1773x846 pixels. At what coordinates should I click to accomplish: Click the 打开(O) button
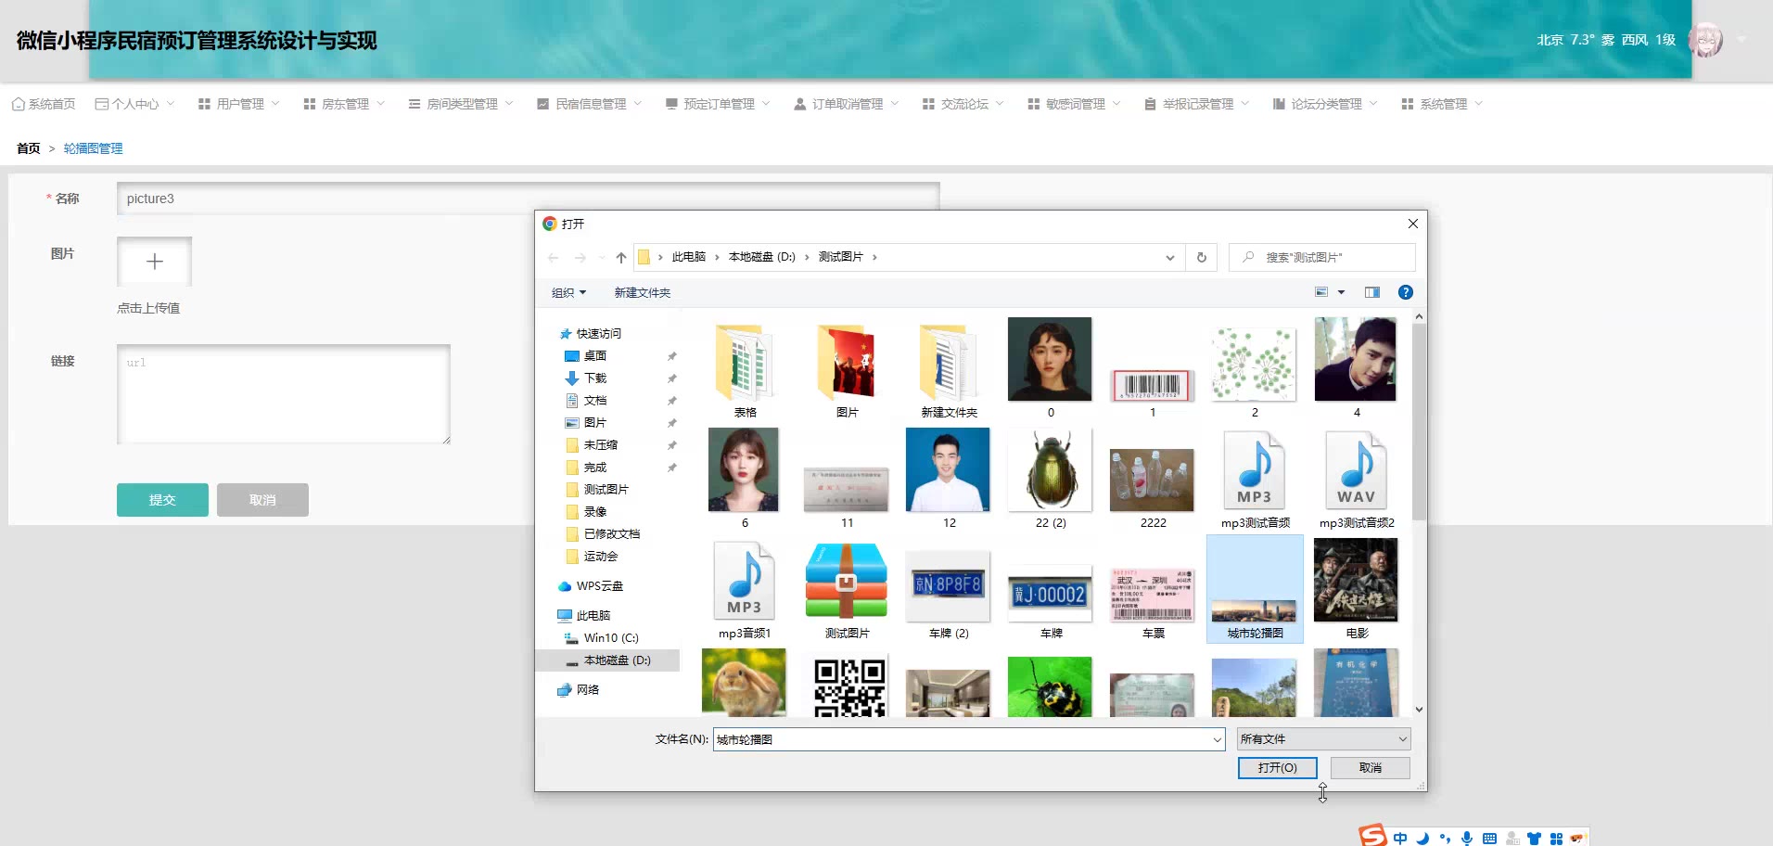point(1277,768)
